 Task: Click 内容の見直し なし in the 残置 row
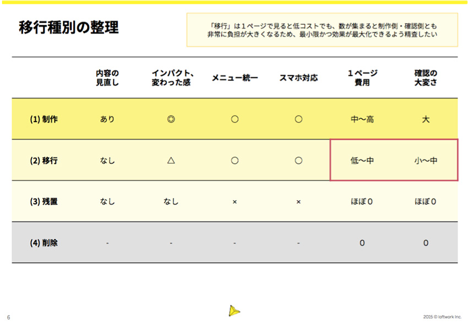coord(107,202)
